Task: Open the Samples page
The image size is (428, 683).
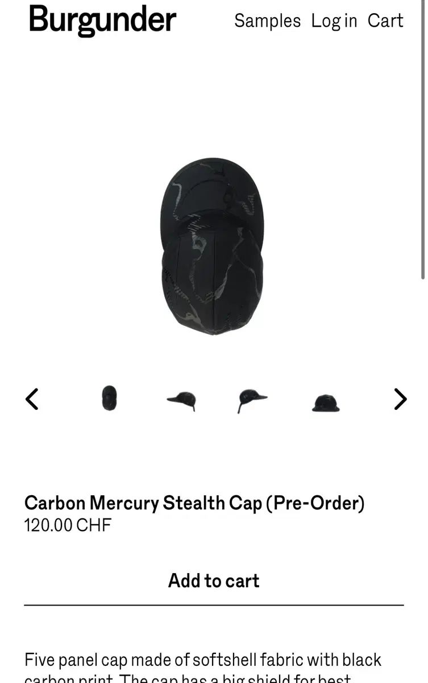Action: point(268,20)
